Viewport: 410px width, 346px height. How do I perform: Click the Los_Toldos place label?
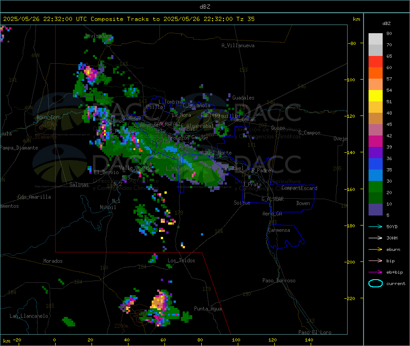point(181,261)
